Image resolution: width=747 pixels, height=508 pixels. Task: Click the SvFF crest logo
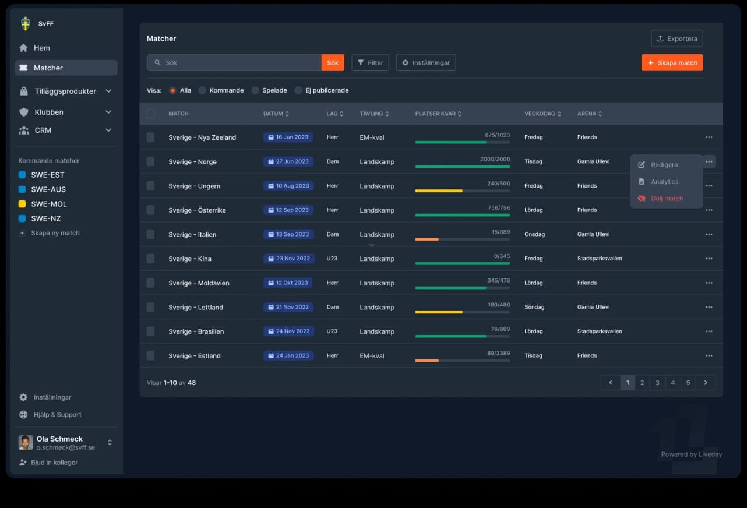(25, 24)
